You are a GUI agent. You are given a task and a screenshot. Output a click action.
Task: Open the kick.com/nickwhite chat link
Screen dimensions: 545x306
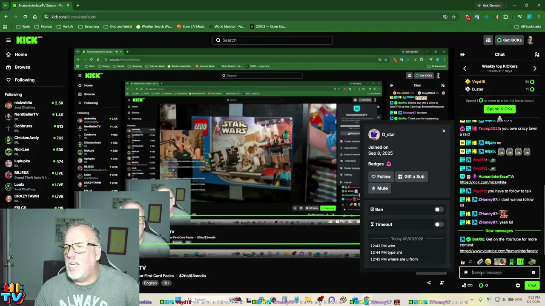tap(483, 182)
